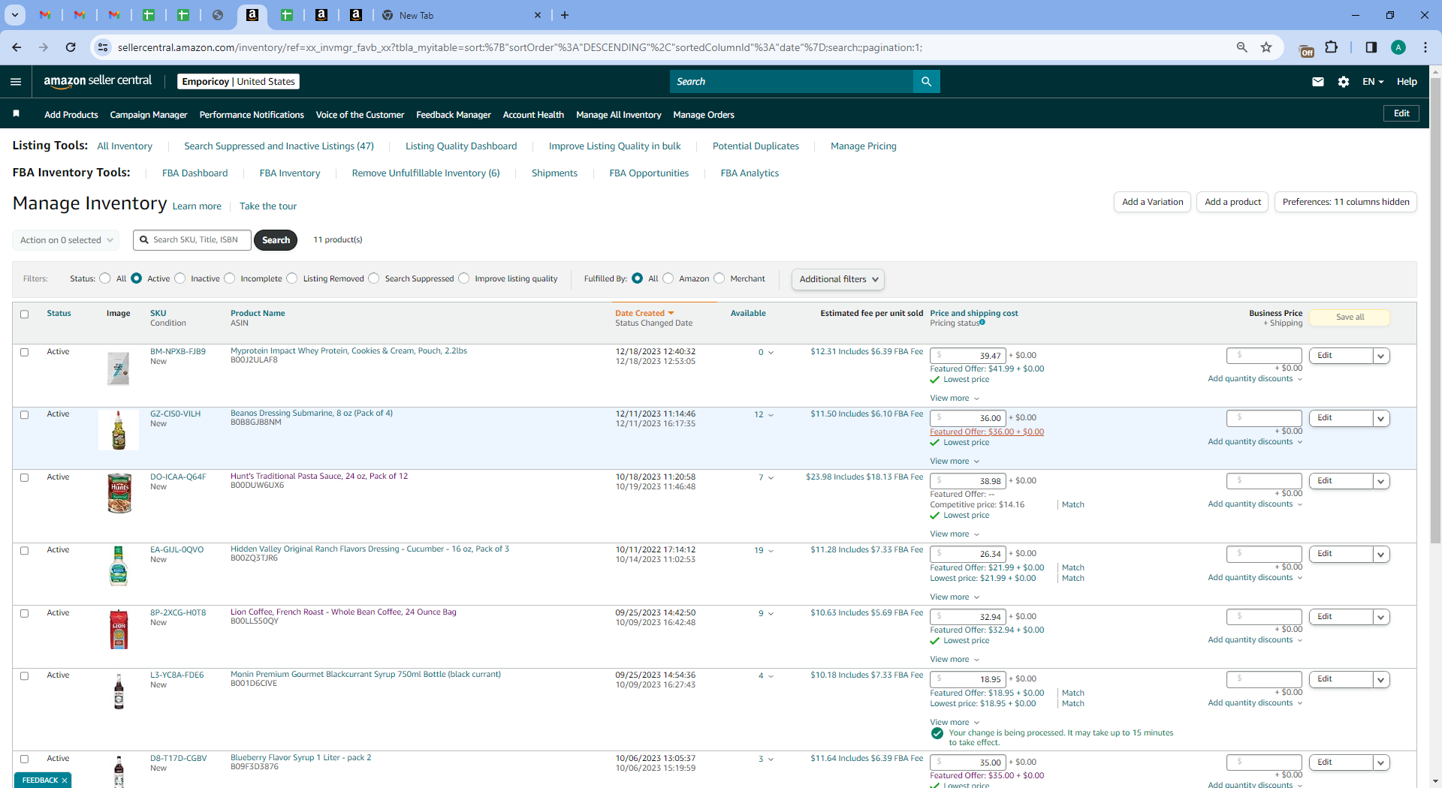Open Edit dropdown arrow for Myprotein row
This screenshot has width=1442, height=788.
click(1381, 356)
